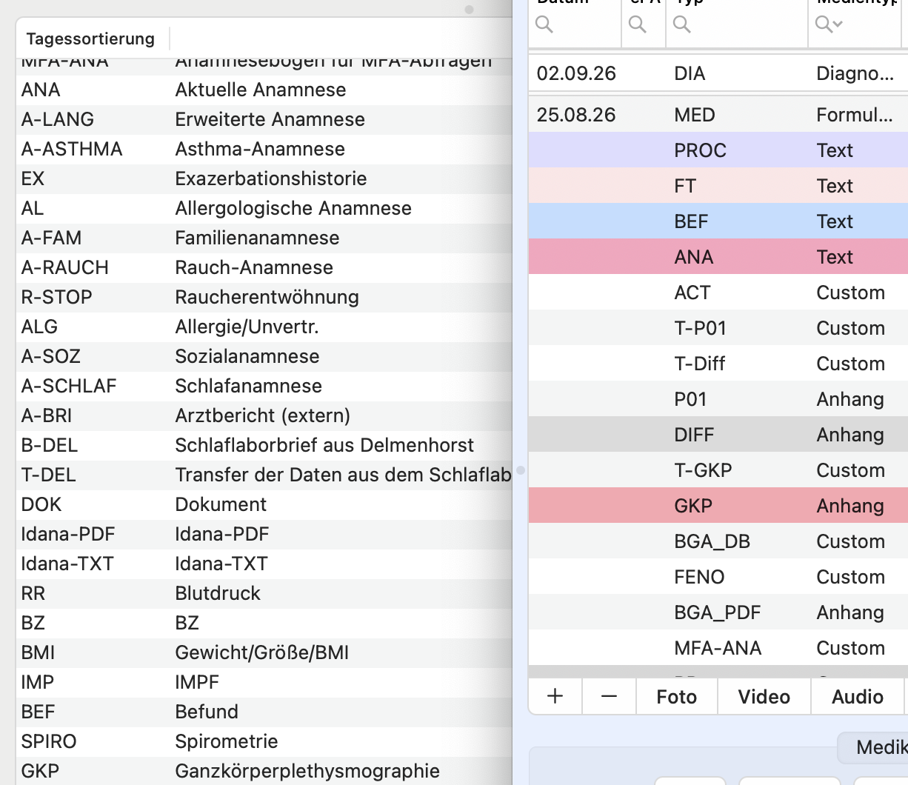Click the Video button

[764, 697]
